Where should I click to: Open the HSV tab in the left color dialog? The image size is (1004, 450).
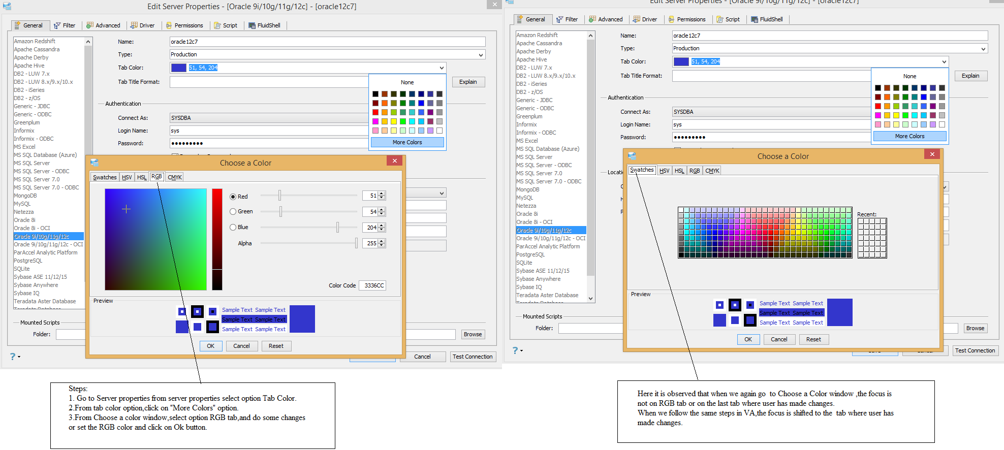point(127,177)
